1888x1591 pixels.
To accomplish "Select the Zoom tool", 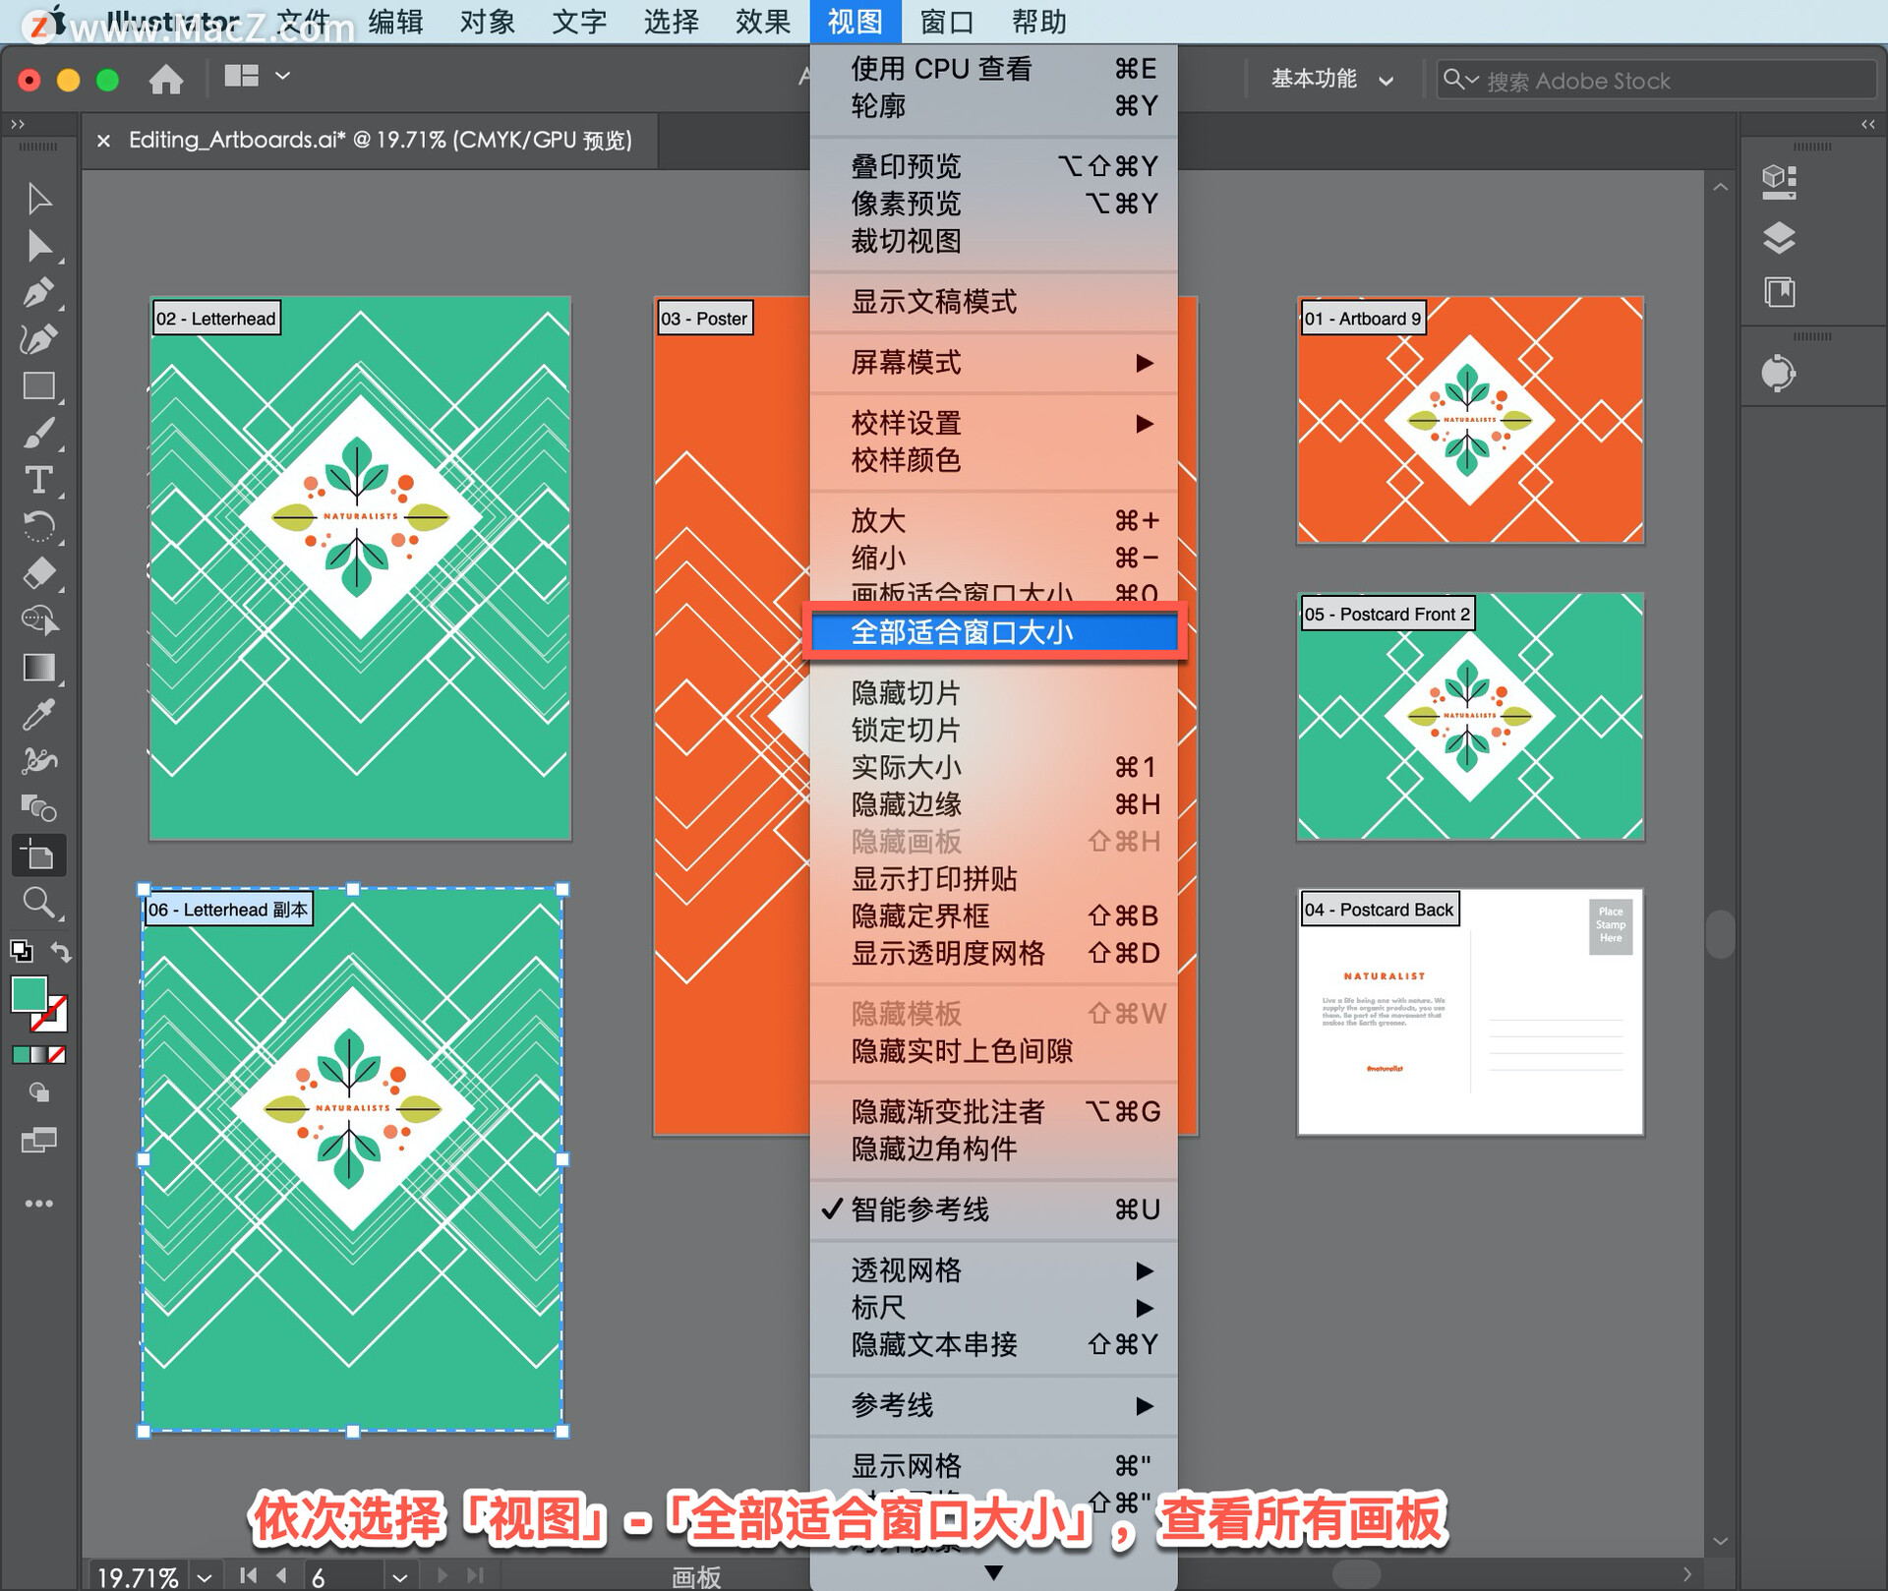I will click(x=39, y=902).
